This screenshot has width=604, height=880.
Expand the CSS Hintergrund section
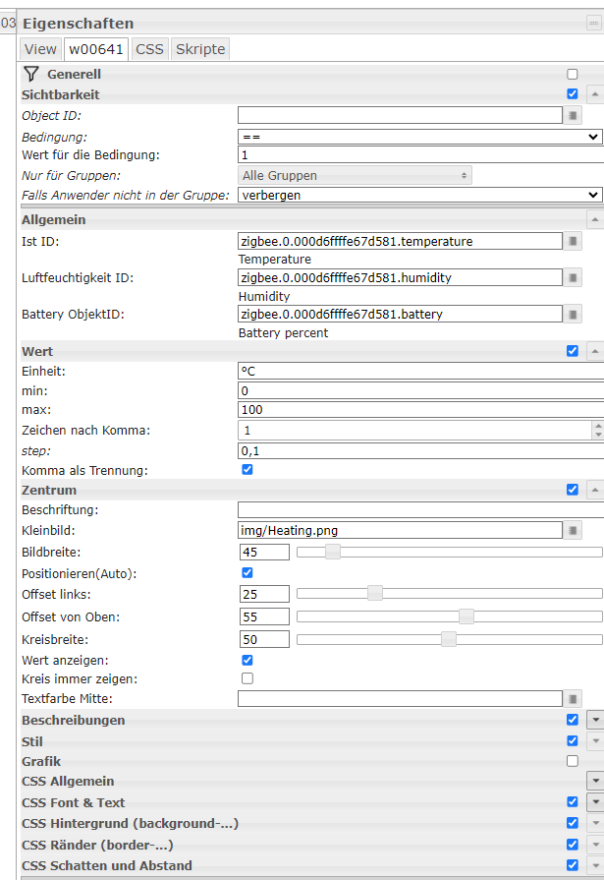595,823
